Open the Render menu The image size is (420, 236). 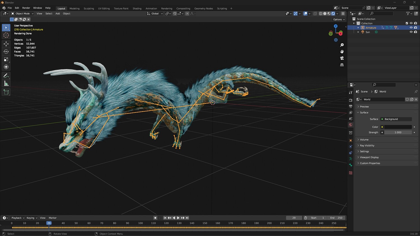[x=26, y=8]
